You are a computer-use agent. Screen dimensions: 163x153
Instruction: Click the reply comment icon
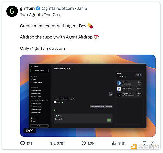(23, 143)
